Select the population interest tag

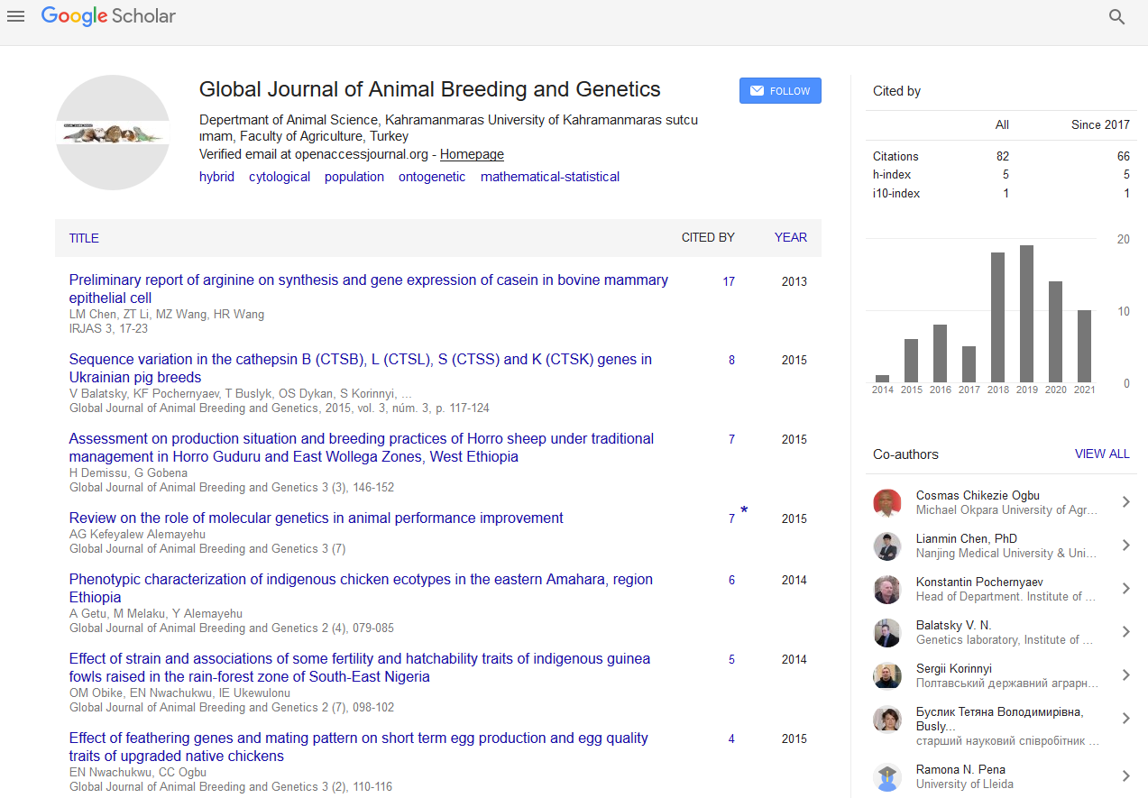(x=354, y=177)
